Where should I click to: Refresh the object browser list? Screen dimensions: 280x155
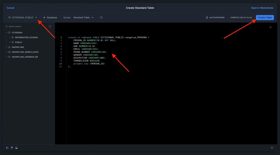[x=50, y=27]
